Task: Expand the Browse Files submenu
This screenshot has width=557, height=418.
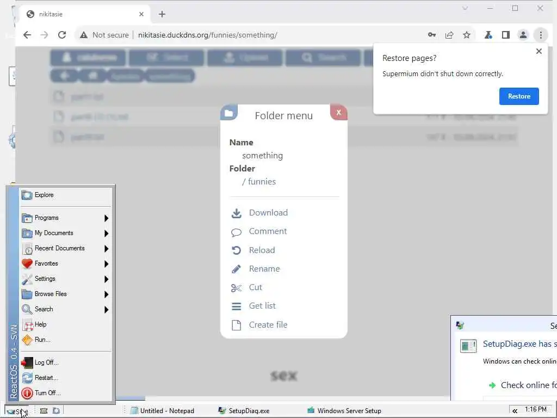Action: [x=66, y=294]
